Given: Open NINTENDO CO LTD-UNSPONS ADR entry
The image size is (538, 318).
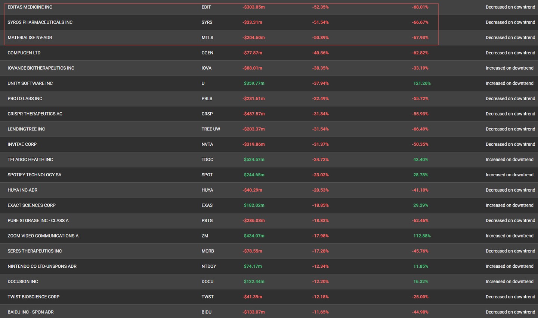Looking at the screenshot, I should 42,267.
